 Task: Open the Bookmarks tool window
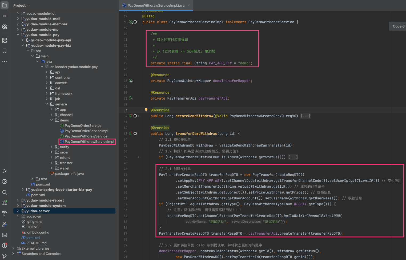[5, 51]
